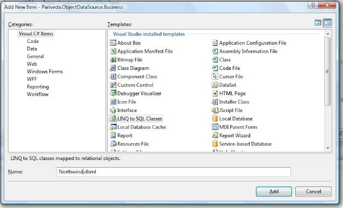This screenshot has height=208, width=343.
Task: Open the Data category
Action: click(32, 49)
